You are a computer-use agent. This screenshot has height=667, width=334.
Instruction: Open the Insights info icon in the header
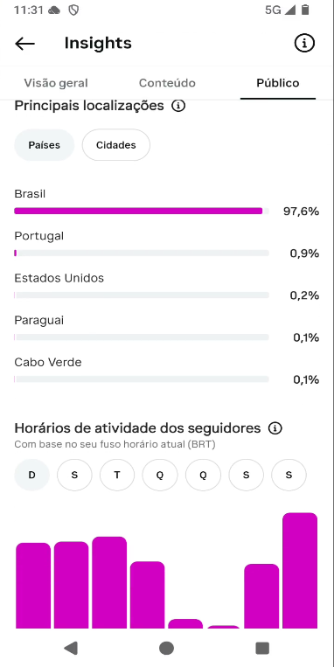[304, 43]
